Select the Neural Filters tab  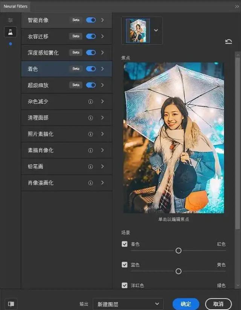point(15,6)
